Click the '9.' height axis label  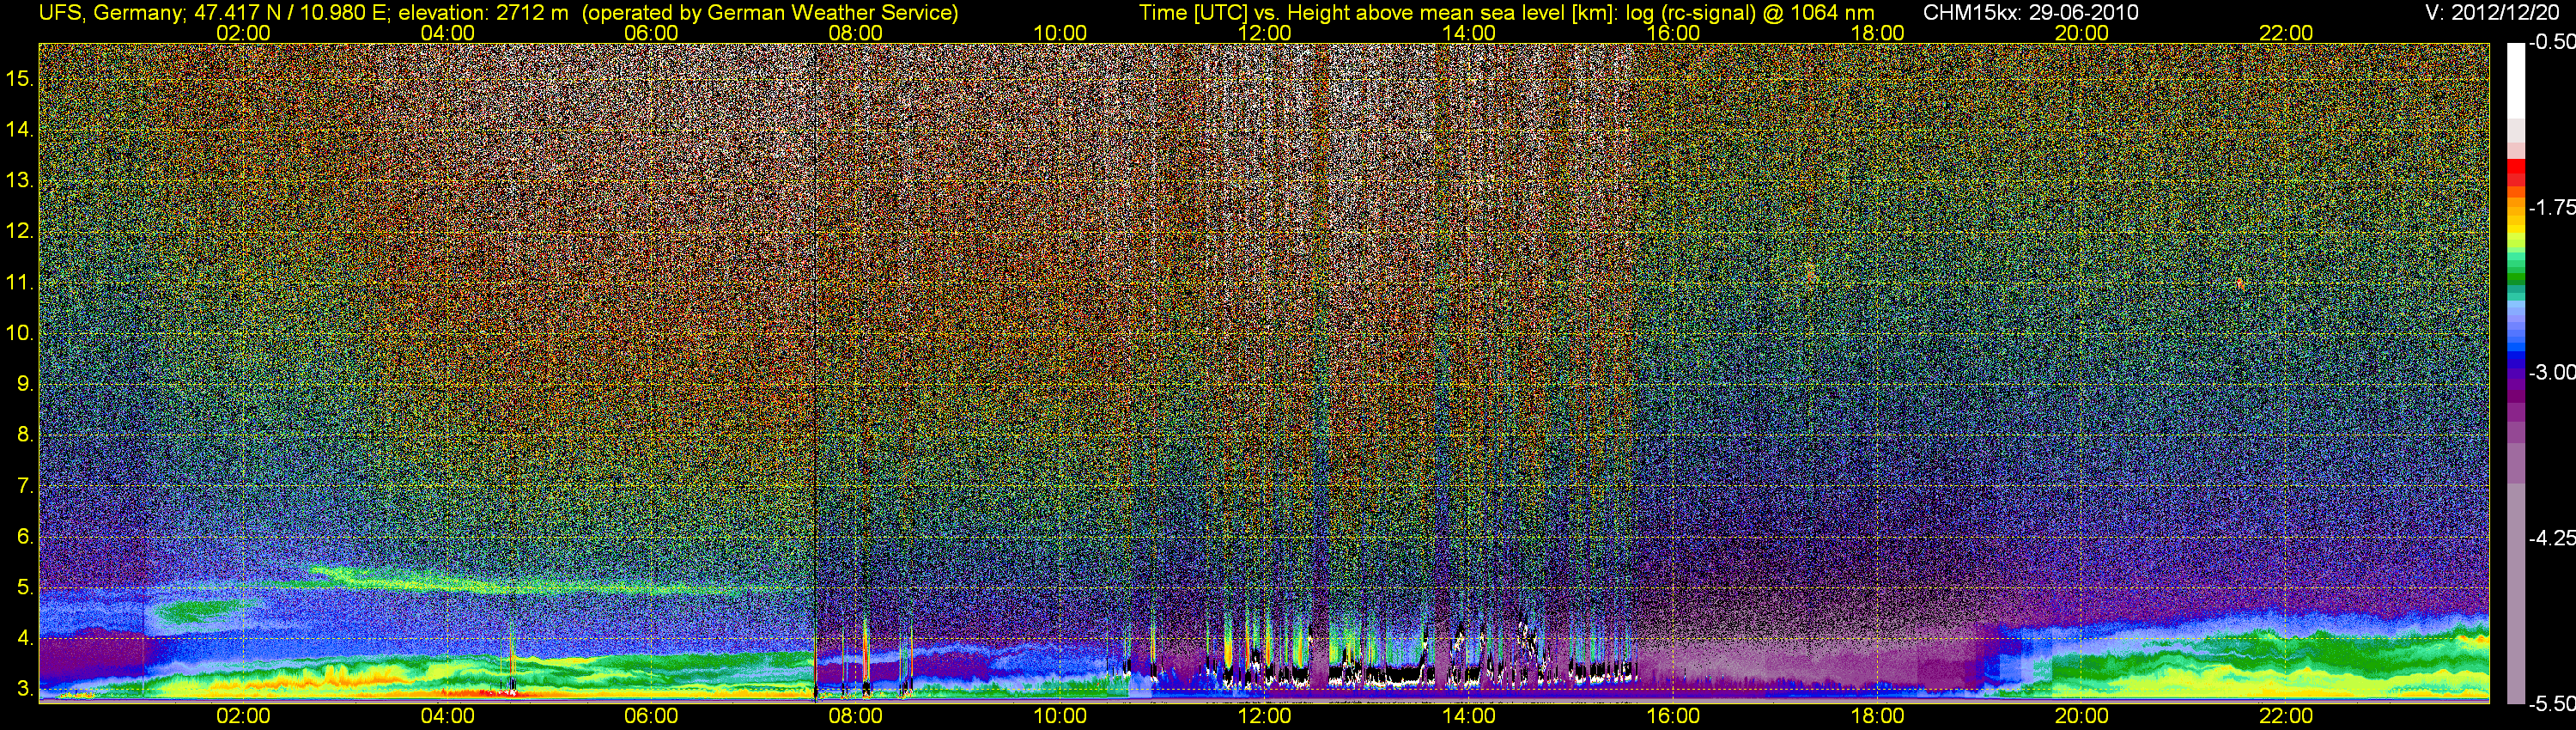(25, 383)
